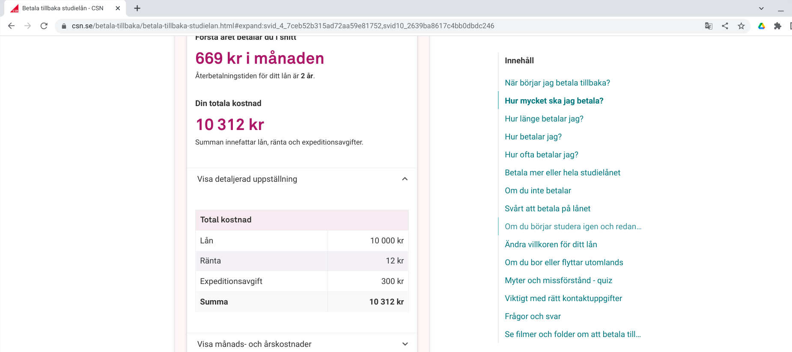
Task: Open the Google Drive extension
Action: coord(762,26)
